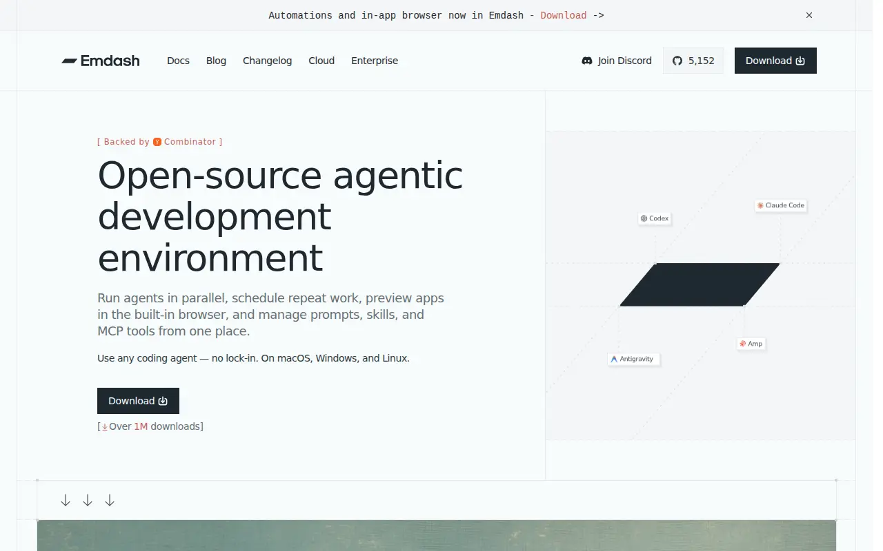The height and width of the screenshot is (551, 883).
Task: Click the preview image below arrows
Action: click(x=437, y=536)
